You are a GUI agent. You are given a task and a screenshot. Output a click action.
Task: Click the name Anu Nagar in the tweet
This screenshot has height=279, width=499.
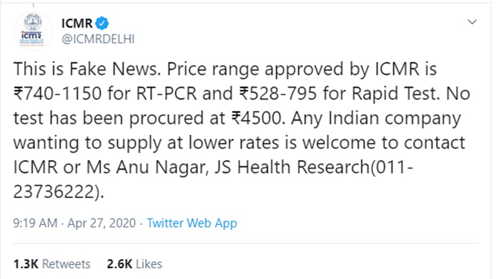pos(162,167)
